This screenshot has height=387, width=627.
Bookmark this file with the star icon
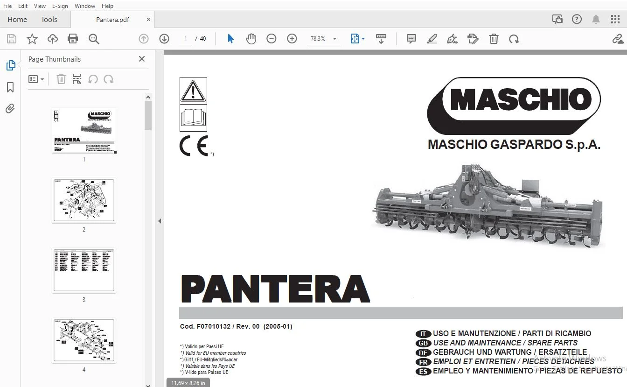coord(32,39)
